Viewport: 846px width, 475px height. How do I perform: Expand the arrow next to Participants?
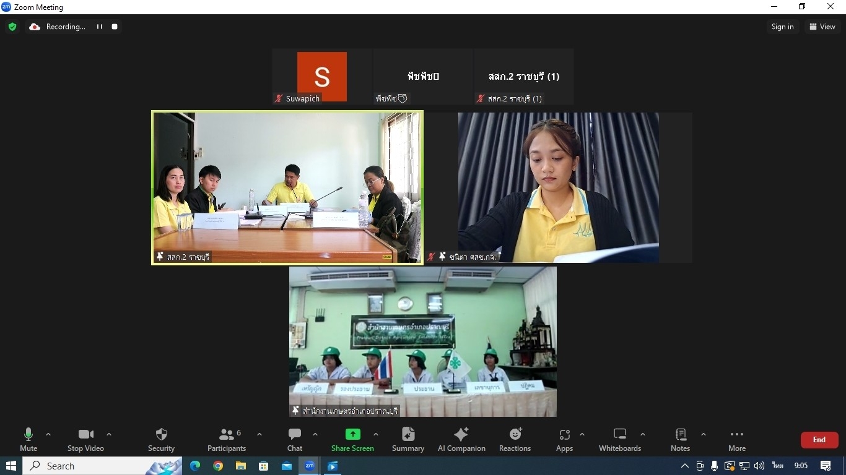coord(259,434)
